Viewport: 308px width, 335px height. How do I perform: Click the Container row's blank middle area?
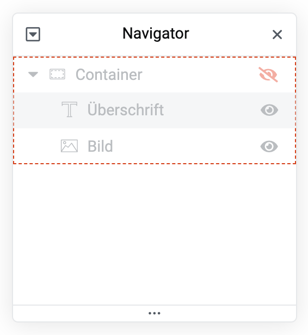click(200, 75)
